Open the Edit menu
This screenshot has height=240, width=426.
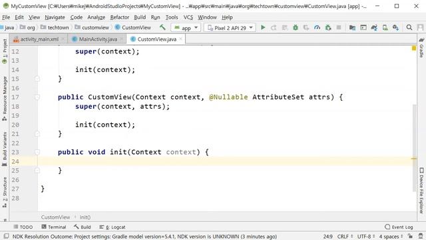[x=19, y=17]
